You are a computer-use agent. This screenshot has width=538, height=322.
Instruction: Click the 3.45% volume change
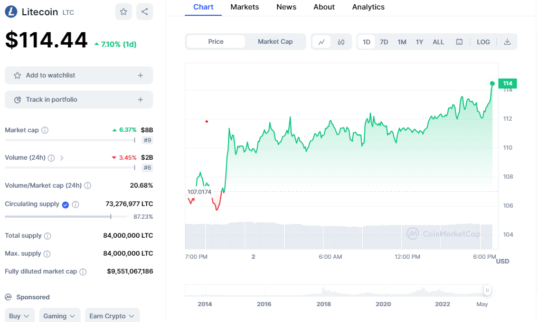(124, 158)
